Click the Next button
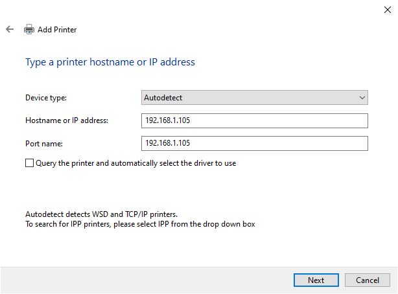 316,280
